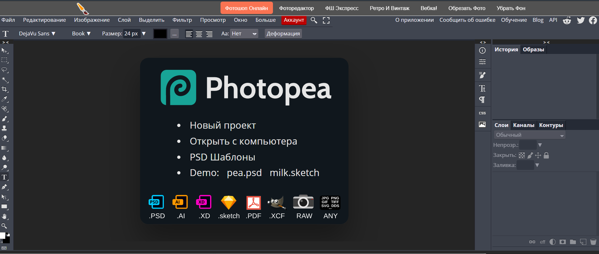The height and width of the screenshot is (254, 599).
Task: Select the Lasso tool
Action: [5, 70]
